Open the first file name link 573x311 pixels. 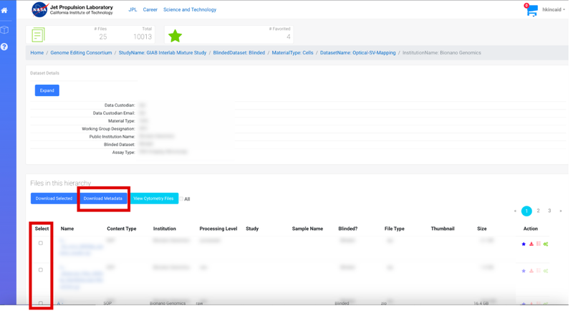point(81,247)
